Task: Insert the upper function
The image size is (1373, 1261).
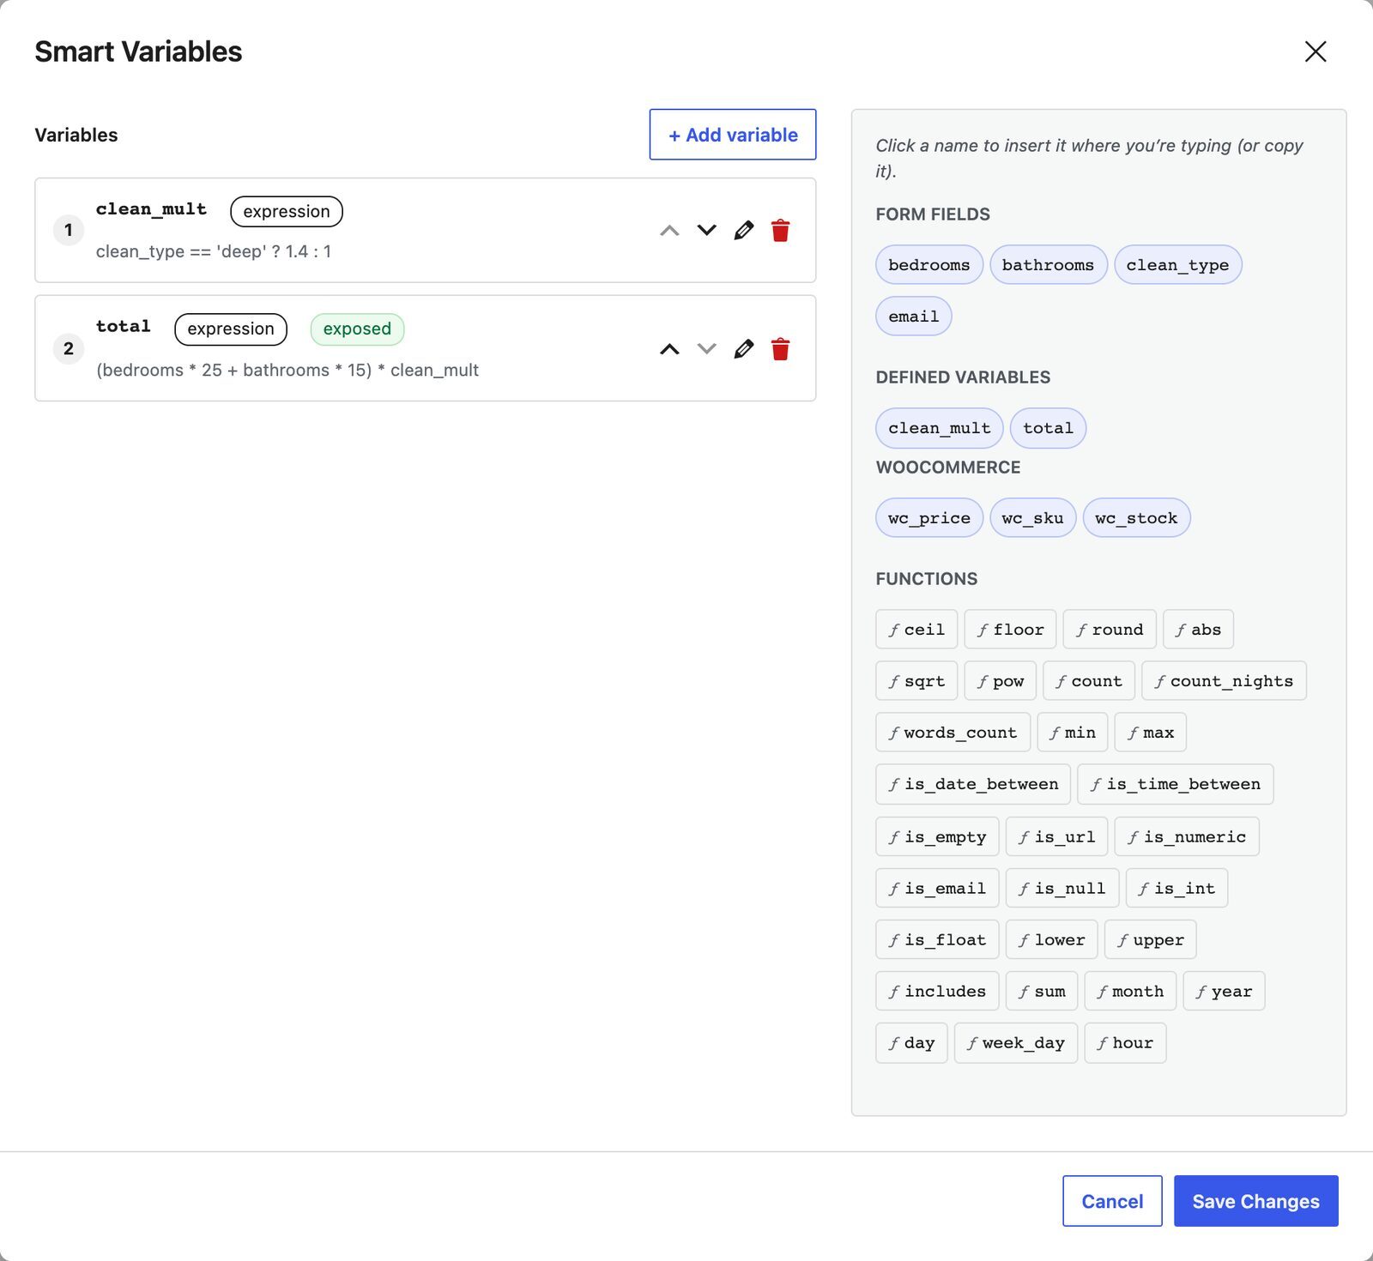Action: pos(1150,939)
